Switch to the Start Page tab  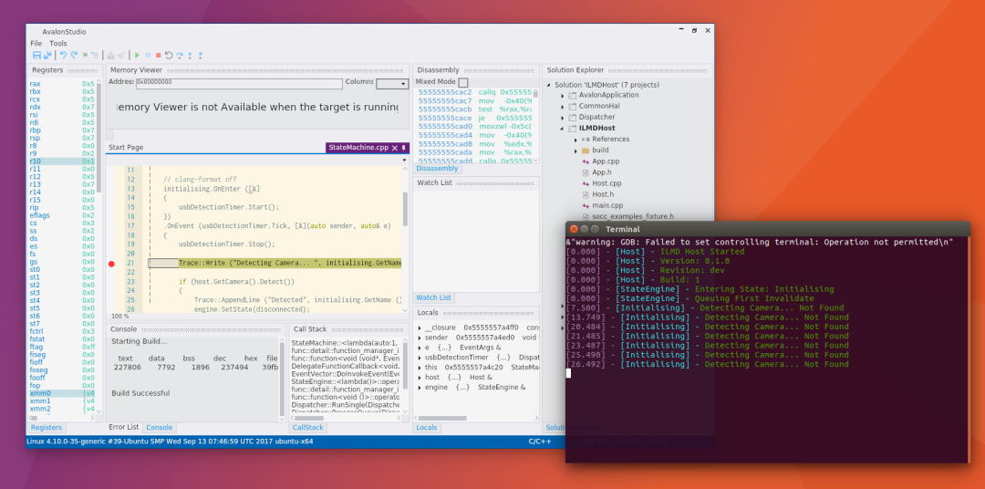pyautogui.click(x=126, y=148)
